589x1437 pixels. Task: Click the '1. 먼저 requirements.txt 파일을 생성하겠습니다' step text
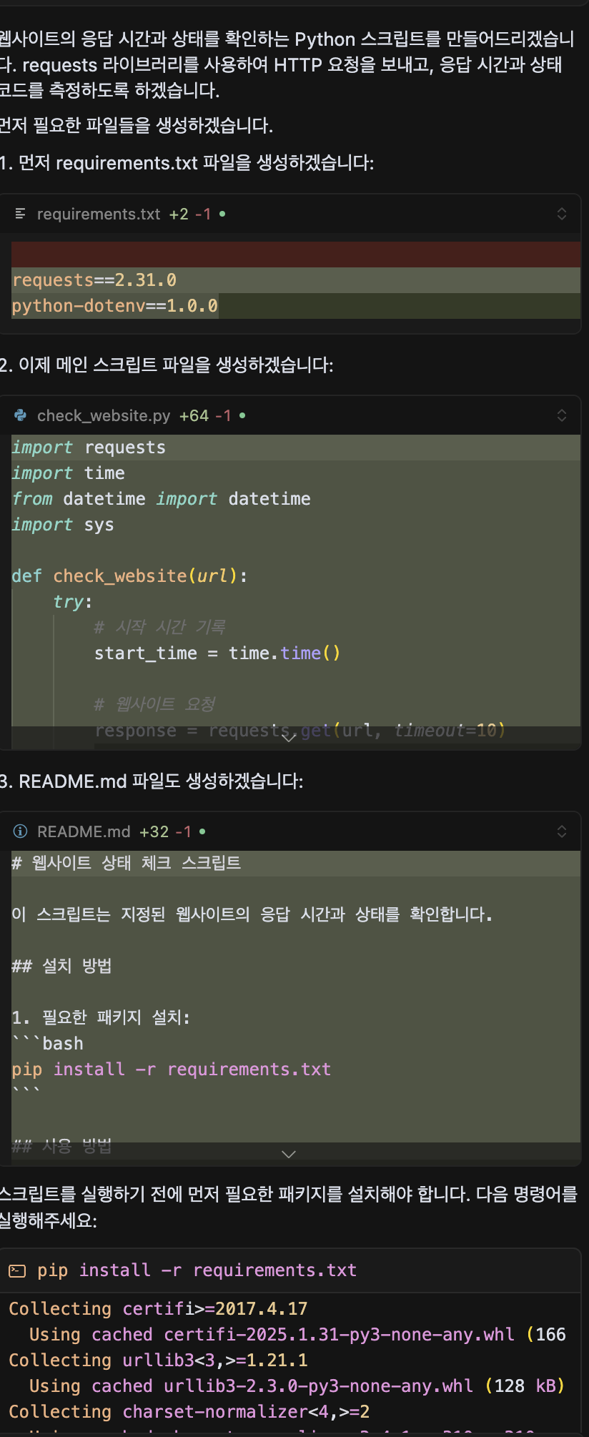[x=187, y=163]
